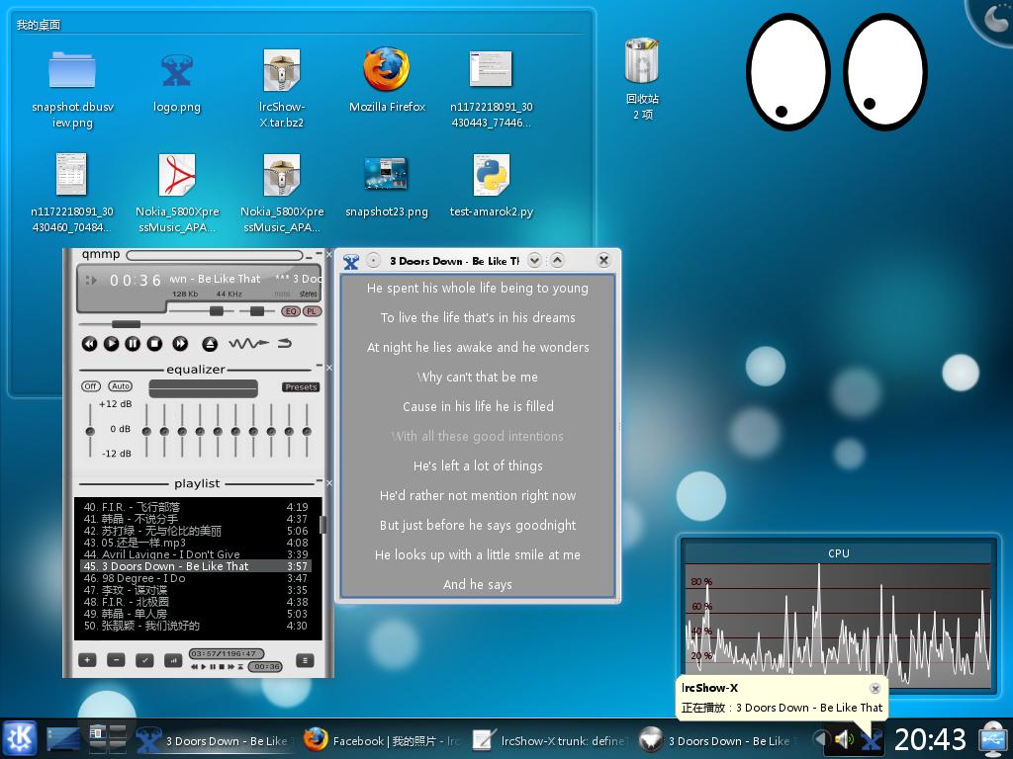
Task: Click the IrcShow-X logo in the lyrics window title bar
Action: (x=351, y=261)
